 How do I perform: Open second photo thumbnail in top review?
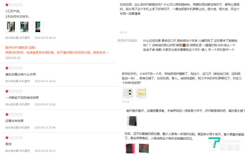coord(24,27)
